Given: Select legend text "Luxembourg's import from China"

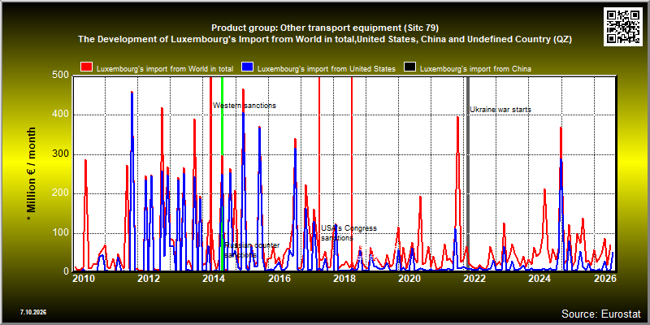Looking at the screenshot, I should (475, 69).
